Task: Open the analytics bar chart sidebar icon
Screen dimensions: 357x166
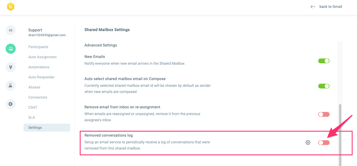Action: pos(11,30)
